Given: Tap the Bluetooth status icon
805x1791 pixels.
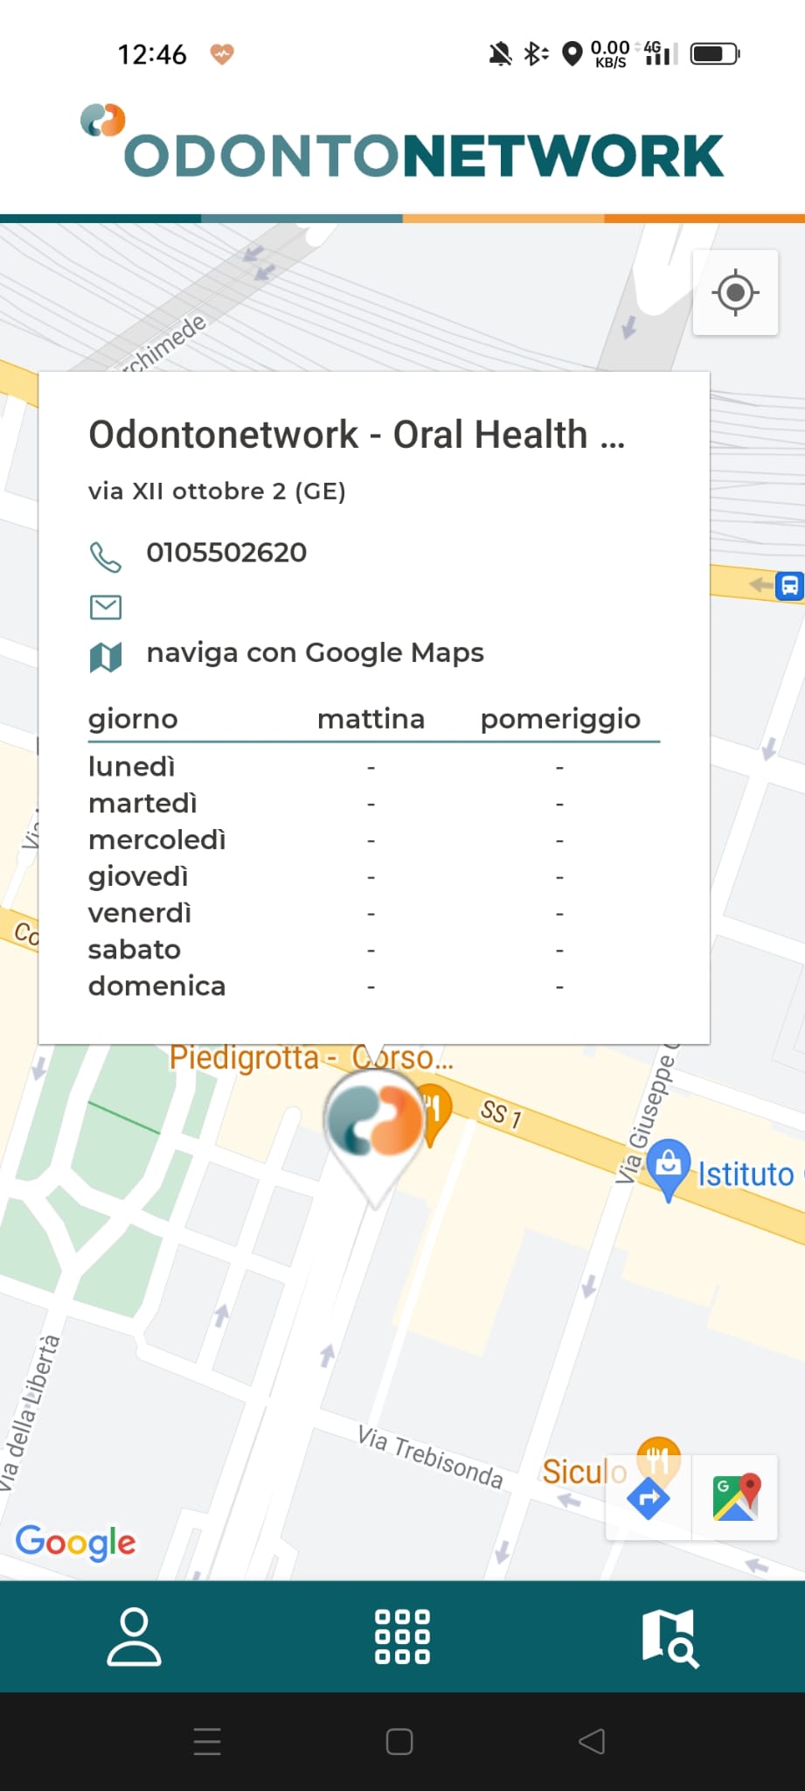Looking at the screenshot, I should tap(536, 54).
